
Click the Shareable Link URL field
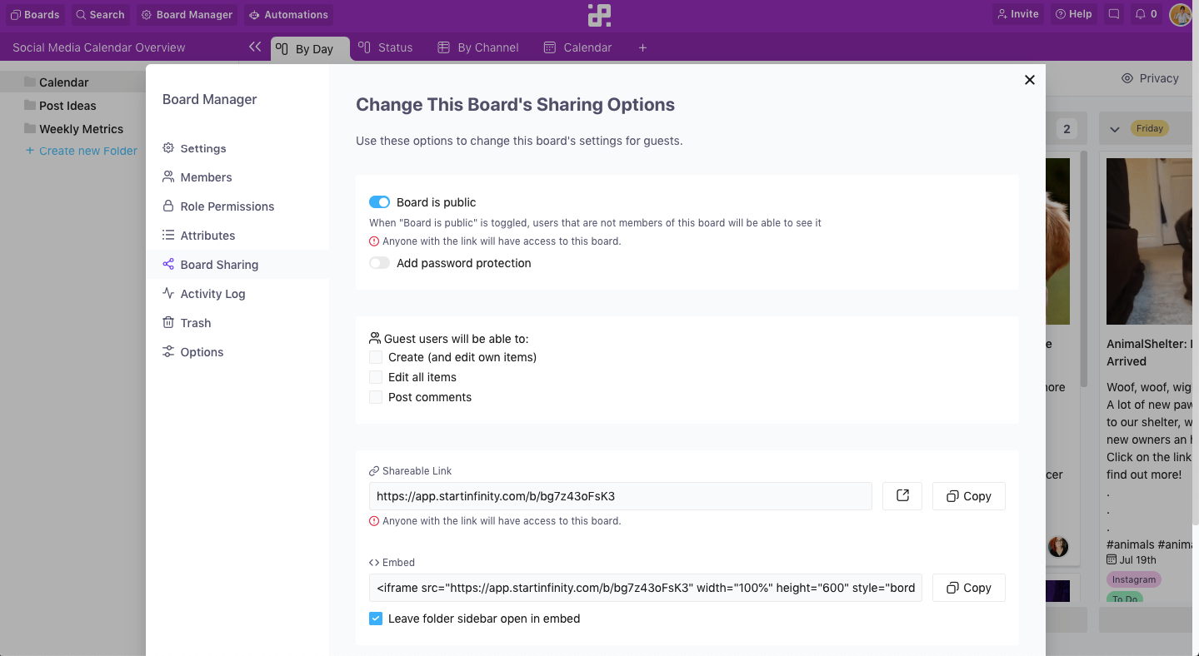coord(620,496)
